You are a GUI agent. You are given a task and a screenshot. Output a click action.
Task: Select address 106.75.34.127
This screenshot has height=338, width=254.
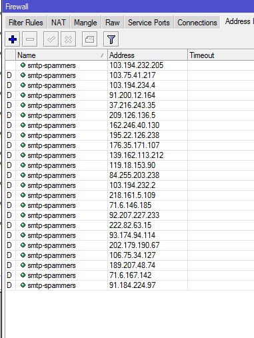click(132, 255)
